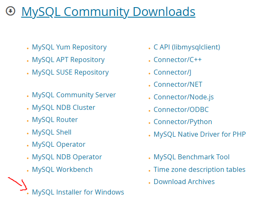Open the MySQL Community Downloads heading link
The width and height of the screenshot is (272, 205).
pos(108,12)
